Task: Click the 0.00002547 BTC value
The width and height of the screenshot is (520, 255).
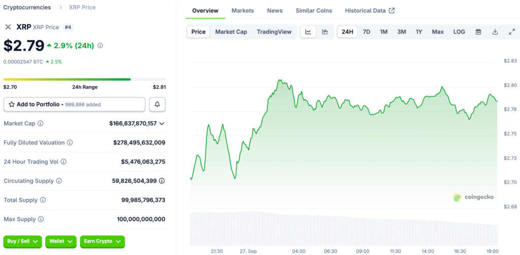Action: [23, 62]
